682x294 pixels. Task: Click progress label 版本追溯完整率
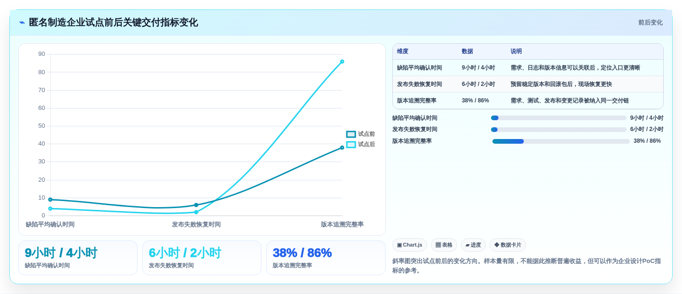[412, 141]
